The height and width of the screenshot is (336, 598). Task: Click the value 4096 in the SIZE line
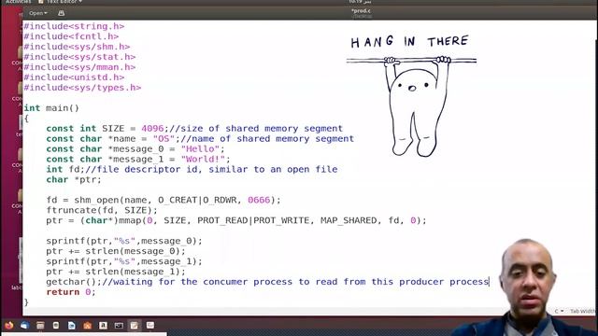(x=152, y=129)
